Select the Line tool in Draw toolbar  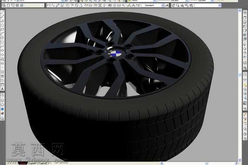coord(2,12)
